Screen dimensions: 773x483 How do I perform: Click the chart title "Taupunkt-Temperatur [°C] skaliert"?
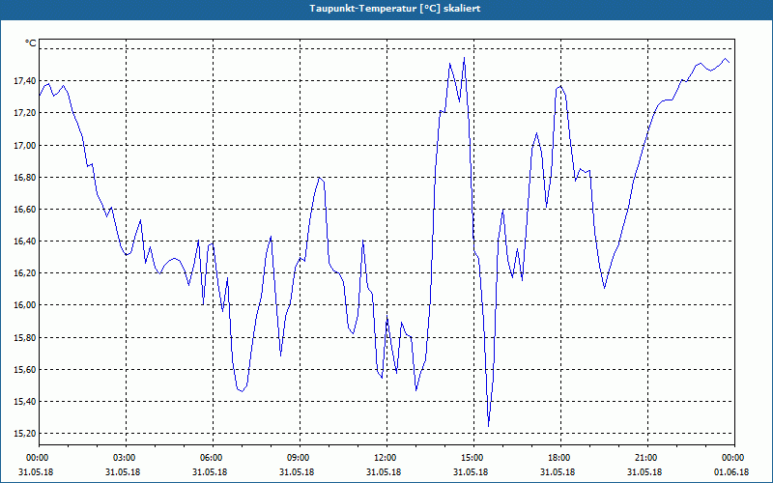point(395,9)
